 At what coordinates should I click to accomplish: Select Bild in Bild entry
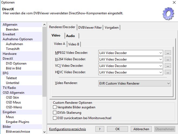point(21,68)
